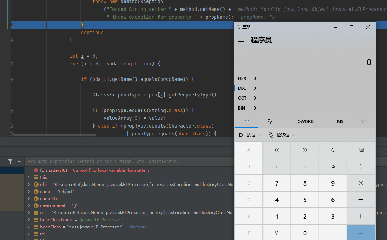The height and width of the screenshot is (240, 387).
Task: Click digit 2 on calculator
Action: coord(305,216)
